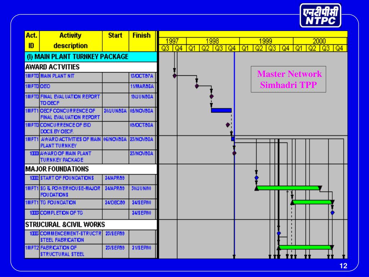The width and height of the screenshot is (369, 277).
Task: Click the 'Master Network Simhadri TPP' title box
Action: 289,79
